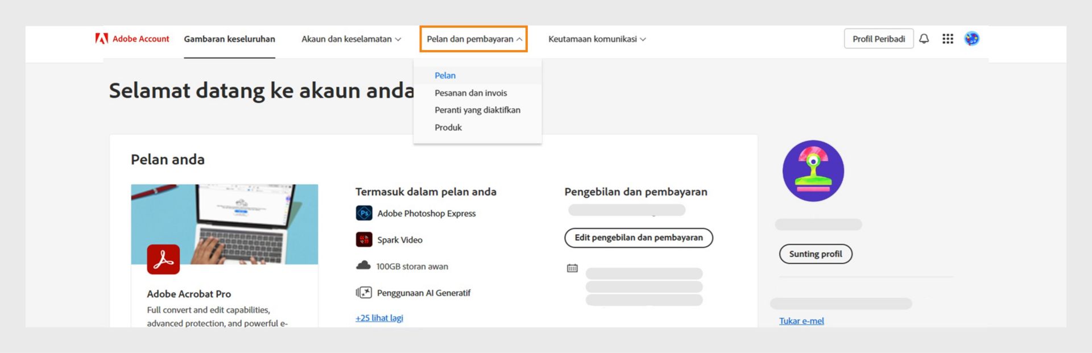This screenshot has width=1092, height=353.
Task: Open the +25 lihat lagi link
Action: 379,318
